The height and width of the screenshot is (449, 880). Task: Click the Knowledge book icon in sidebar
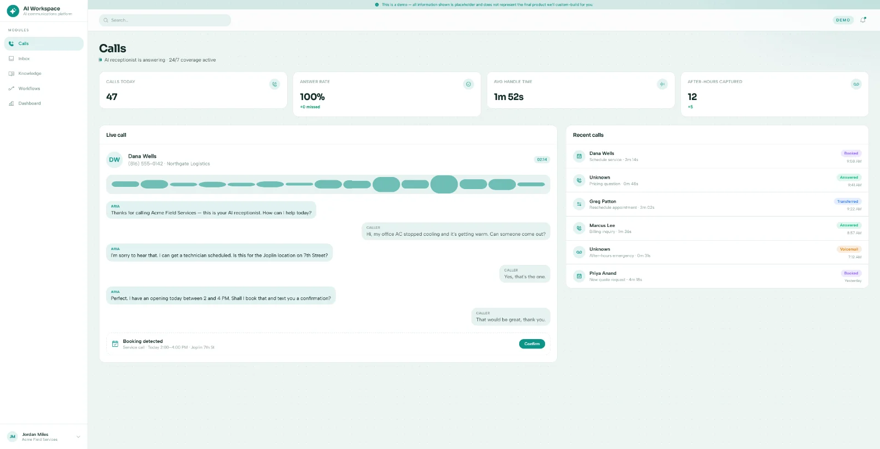tap(12, 73)
